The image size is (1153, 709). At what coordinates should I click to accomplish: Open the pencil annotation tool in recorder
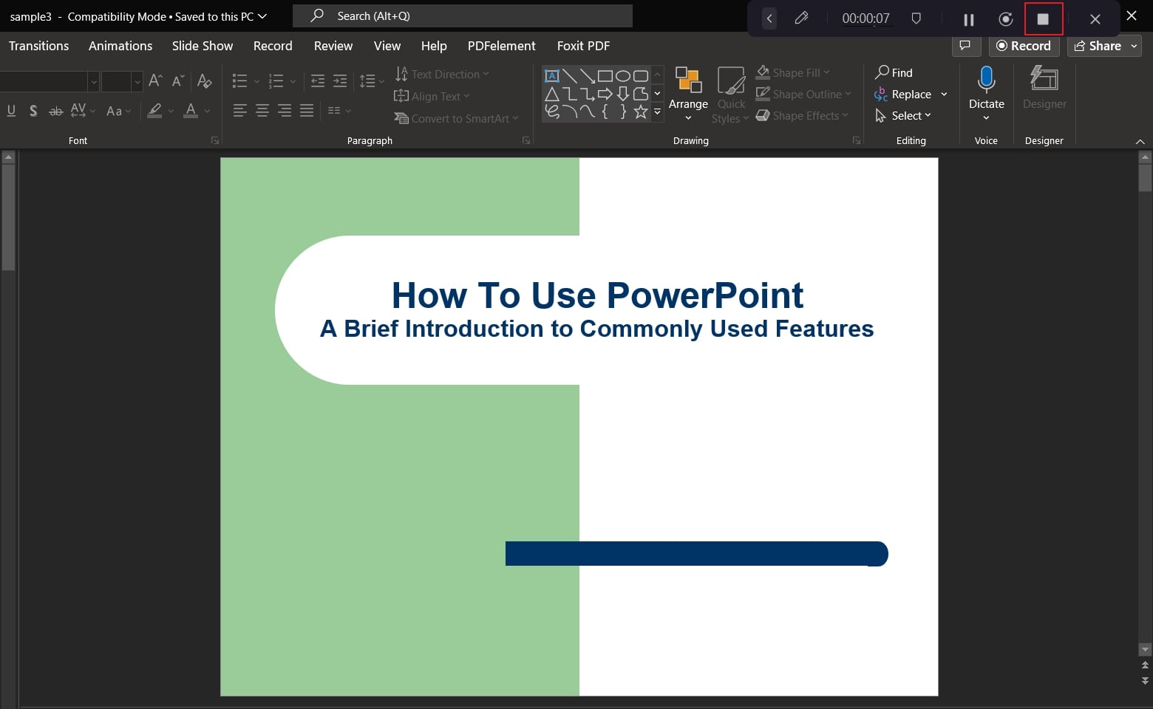click(801, 18)
